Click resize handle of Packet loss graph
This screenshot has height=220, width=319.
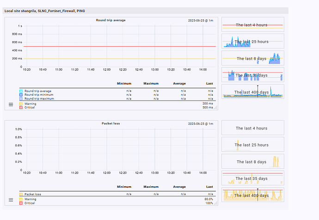pos(215,202)
